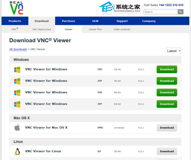Image resolution: width=191 pixels, height=160 pixels.
Task: Switch to VNC deployment sub-tab
Action: click(42, 29)
